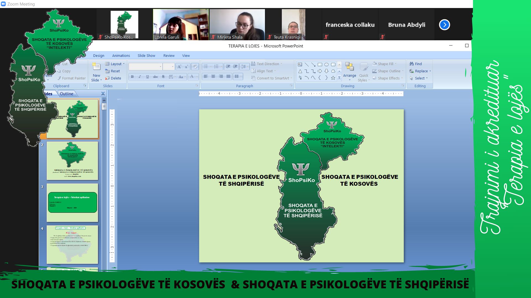Select the straight Line shape
This screenshot has width=531, height=298.
307,65
